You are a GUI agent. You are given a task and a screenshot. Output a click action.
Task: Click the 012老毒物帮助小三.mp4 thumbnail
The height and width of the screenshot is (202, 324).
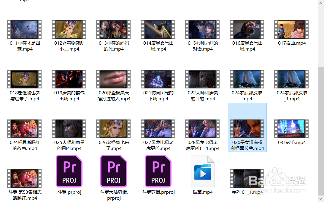tap(69, 30)
